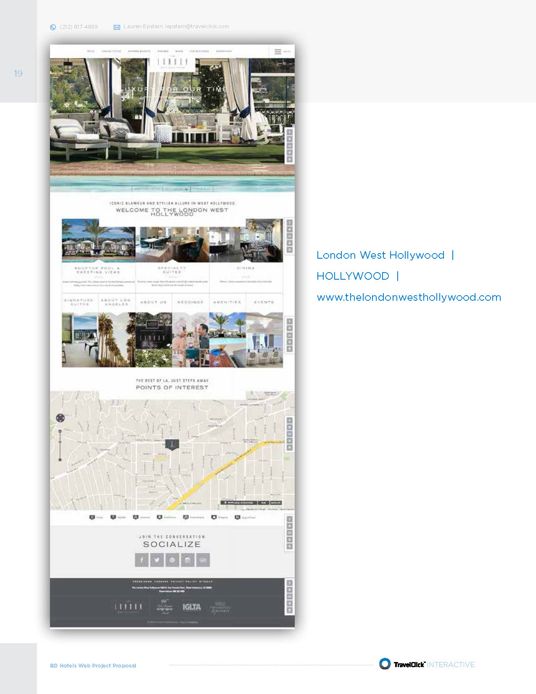The width and height of the screenshot is (536, 694).
Task: Select the fork-and-knife dining filter below the map
Action: coord(92,517)
